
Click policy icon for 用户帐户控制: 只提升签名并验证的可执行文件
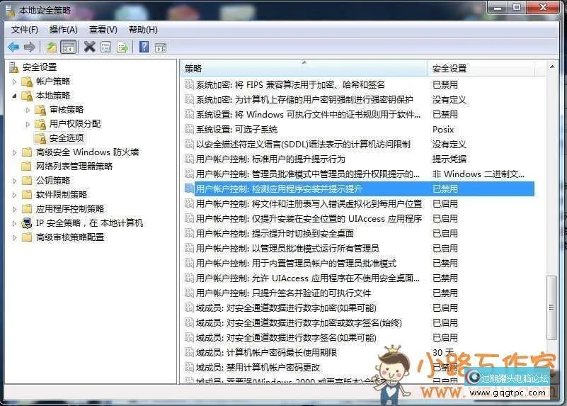click(189, 293)
